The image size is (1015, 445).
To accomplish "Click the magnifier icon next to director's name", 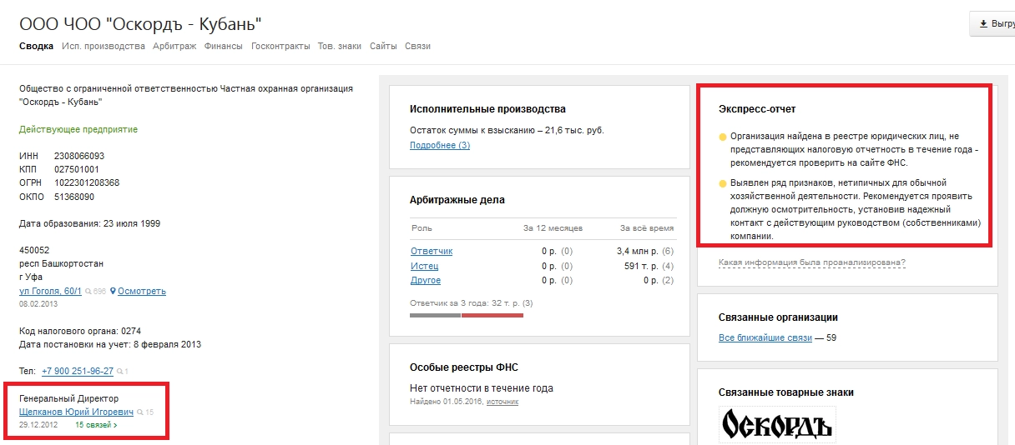I will click(x=140, y=412).
